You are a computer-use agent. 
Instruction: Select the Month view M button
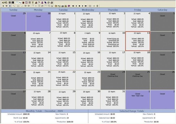tap(10, 6)
